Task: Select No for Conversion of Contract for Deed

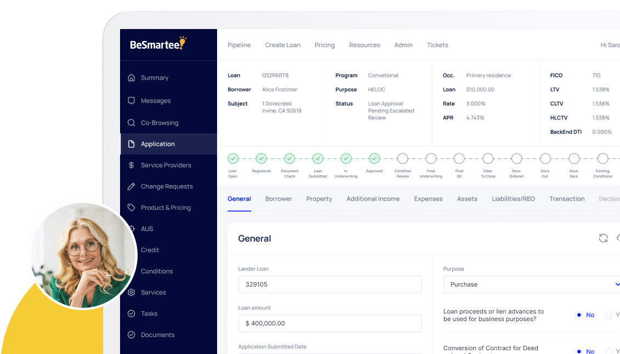Action: pos(579,351)
